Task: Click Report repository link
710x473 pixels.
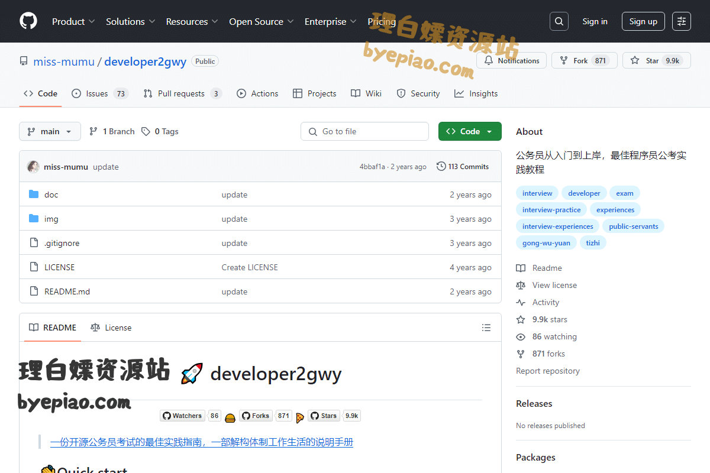Action: pyautogui.click(x=548, y=371)
